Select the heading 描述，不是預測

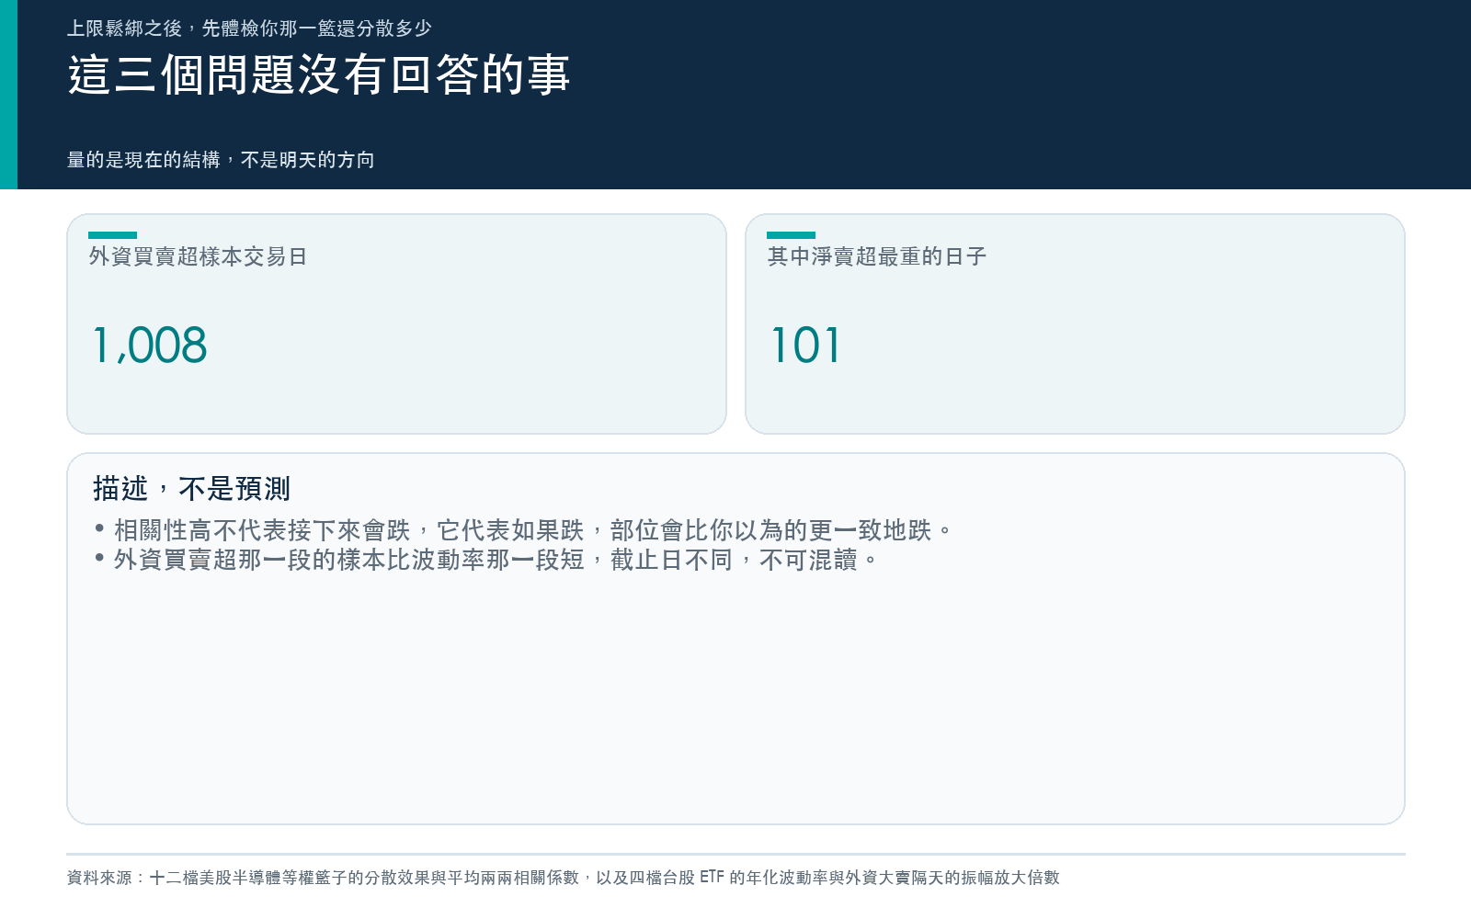point(191,488)
